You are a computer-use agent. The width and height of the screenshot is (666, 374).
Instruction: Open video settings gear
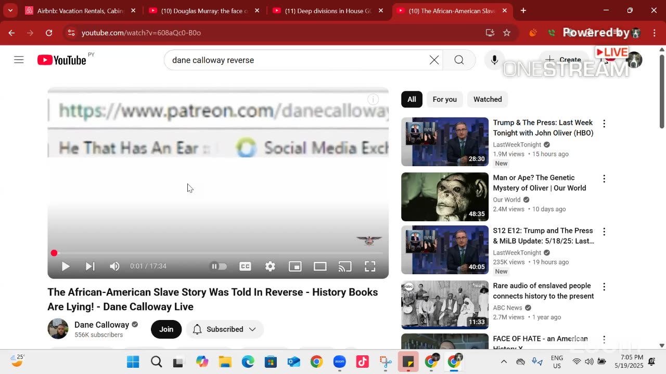pos(270,266)
